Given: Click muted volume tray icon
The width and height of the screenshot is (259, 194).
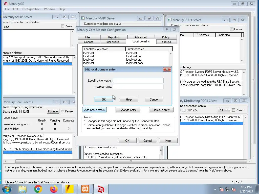Looking at the screenshot, I should coord(233,189).
